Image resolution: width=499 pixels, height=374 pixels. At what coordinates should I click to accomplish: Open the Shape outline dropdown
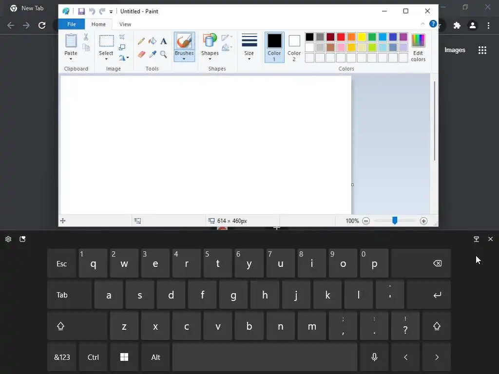point(227,37)
